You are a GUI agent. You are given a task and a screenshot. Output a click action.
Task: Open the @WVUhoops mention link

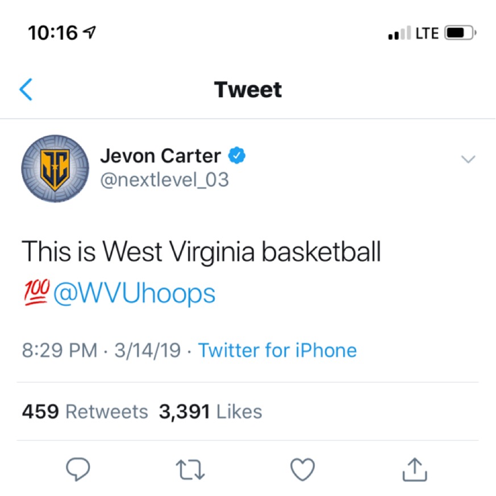(135, 294)
